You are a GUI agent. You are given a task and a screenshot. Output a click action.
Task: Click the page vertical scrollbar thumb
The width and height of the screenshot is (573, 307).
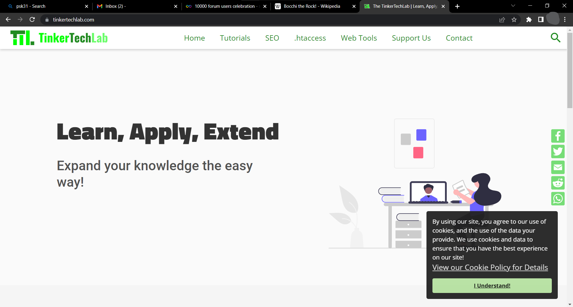(x=570, y=70)
